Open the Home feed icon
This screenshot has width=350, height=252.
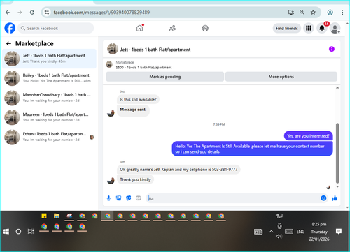(139, 28)
